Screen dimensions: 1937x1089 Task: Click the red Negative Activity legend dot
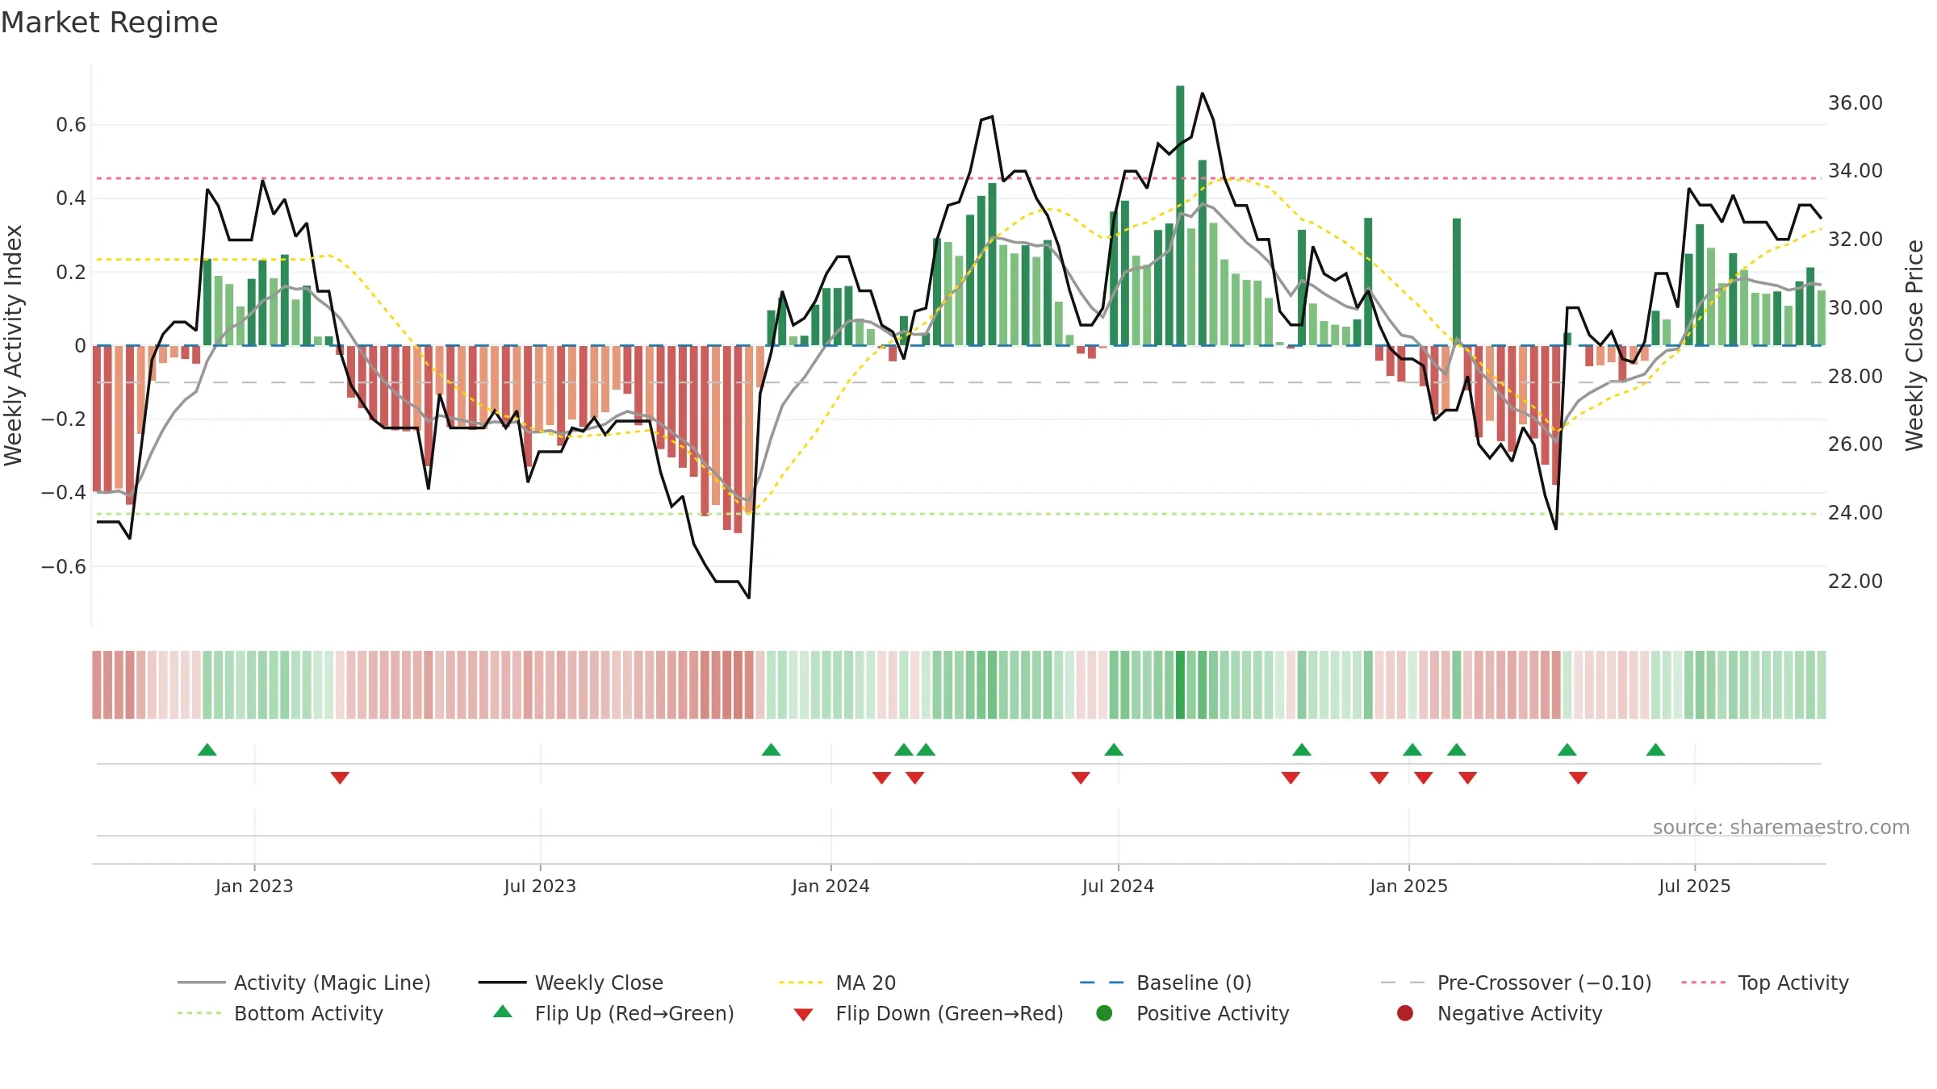1405,1013
